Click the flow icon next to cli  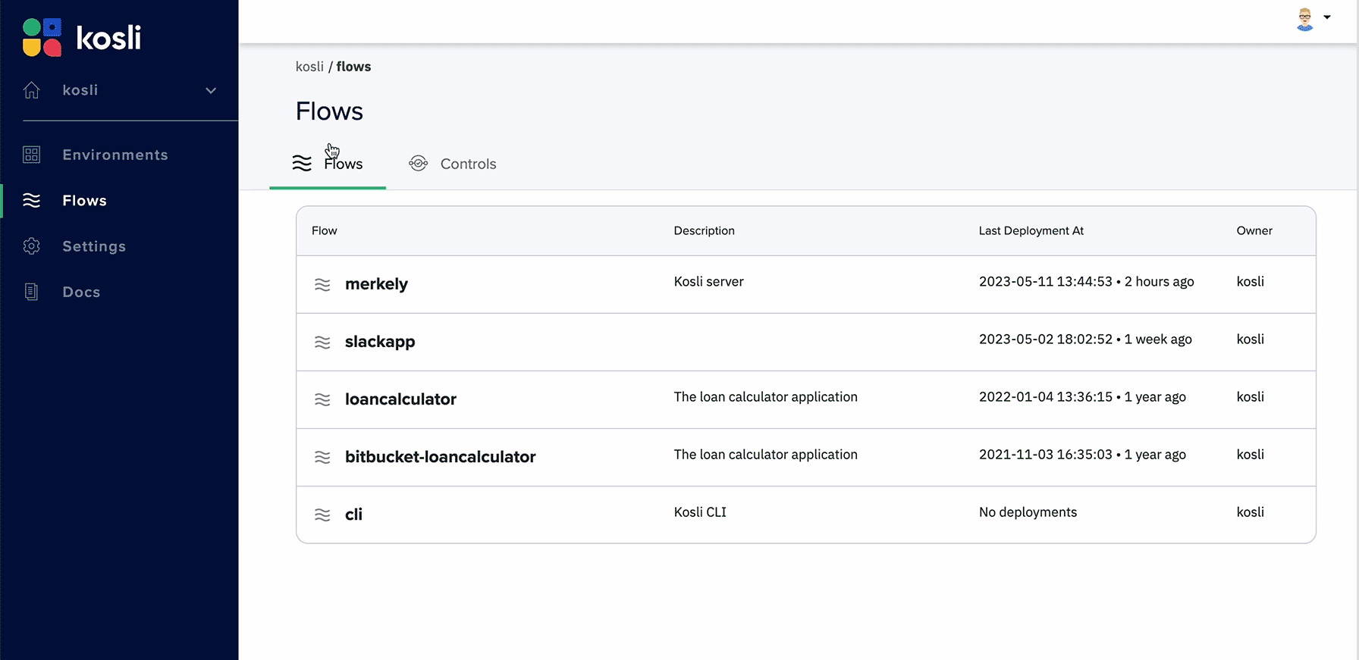click(322, 515)
